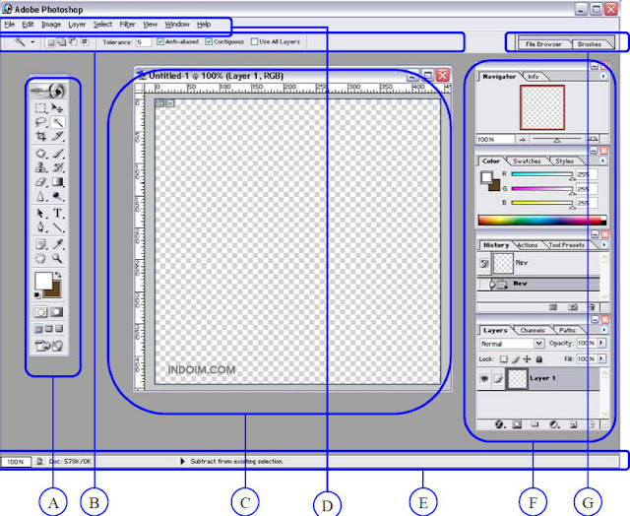630x516 pixels.
Task: Toggle Lock transparent pixels in Layers panel
Action: click(503, 358)
